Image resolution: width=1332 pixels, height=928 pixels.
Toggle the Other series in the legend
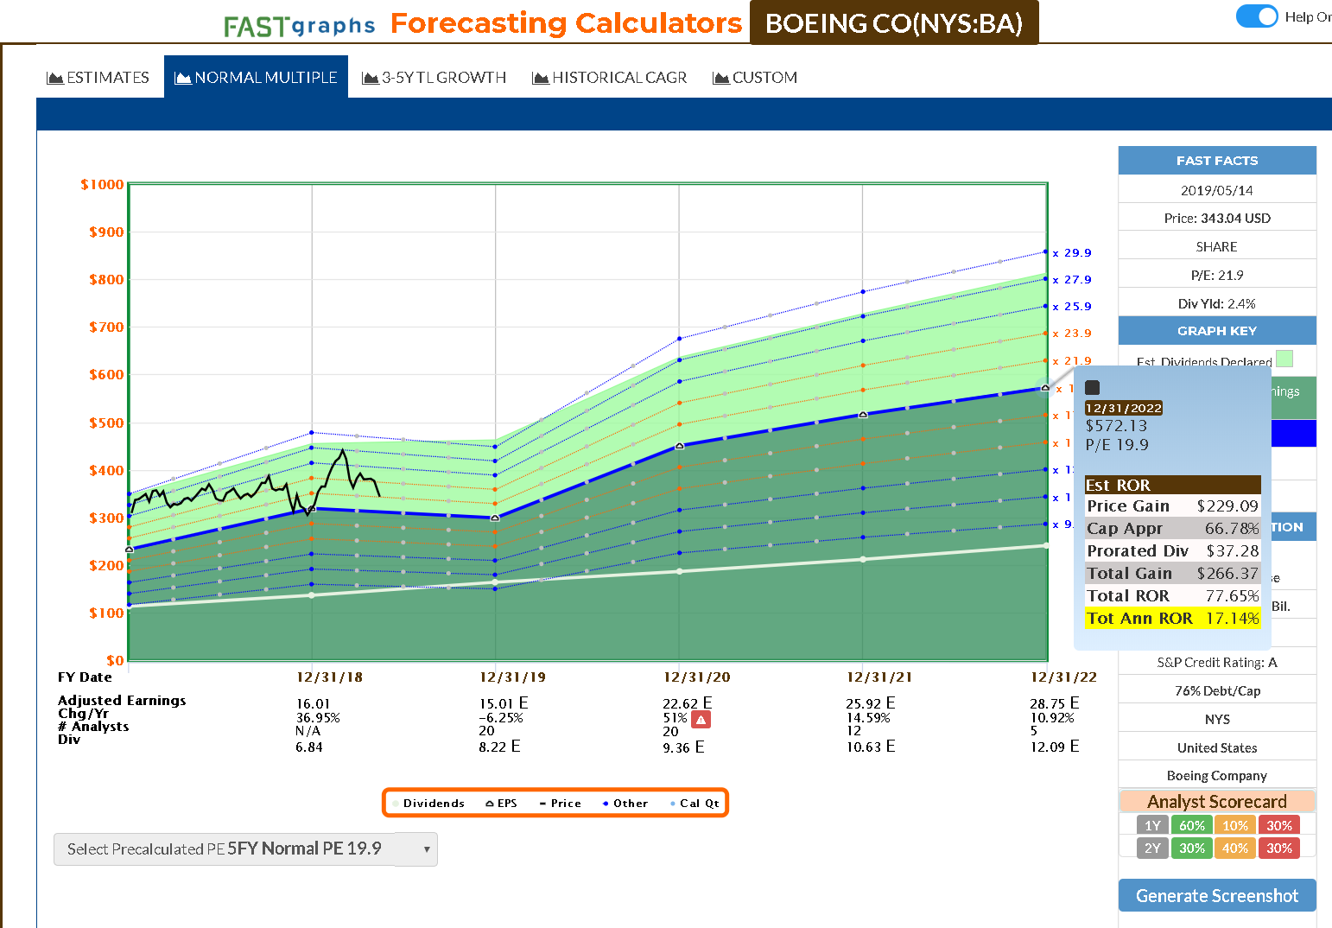[x=625, y=804]
